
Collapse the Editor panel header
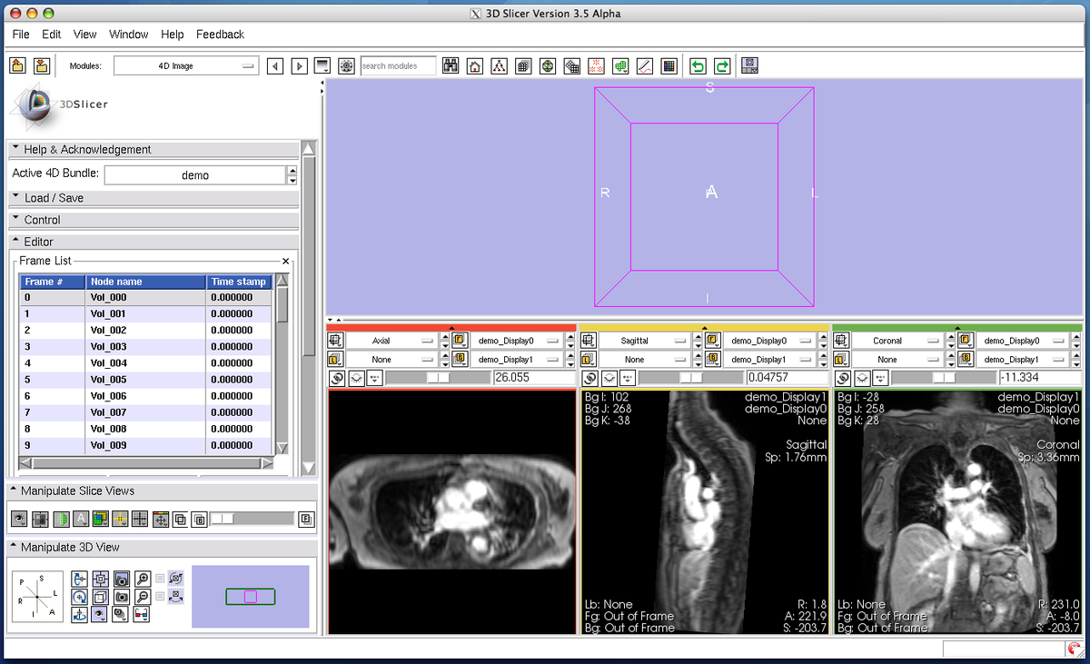tap(38, 241)
